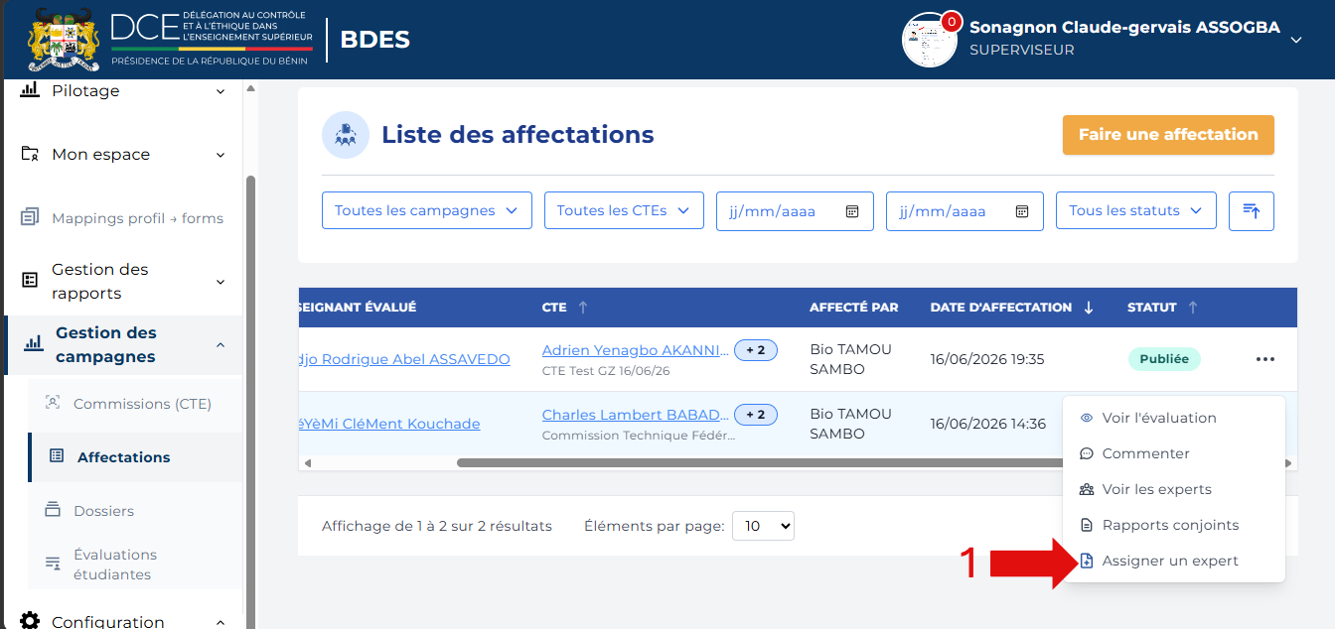Click the Gestion des campagnes chart icon

34,343
